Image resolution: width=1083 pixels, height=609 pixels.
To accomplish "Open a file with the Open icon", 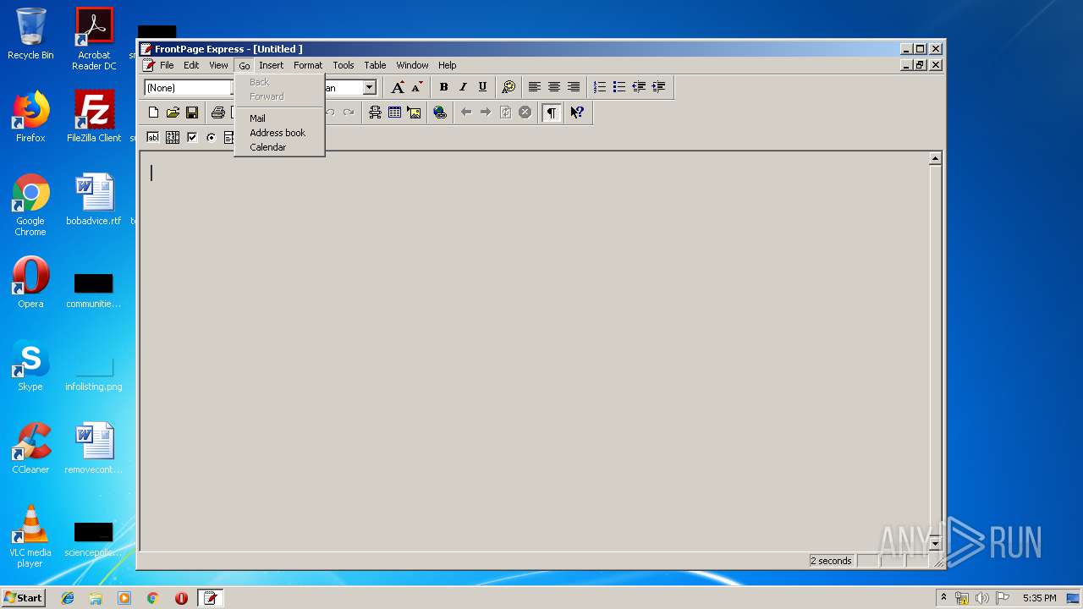I will 173,112.
